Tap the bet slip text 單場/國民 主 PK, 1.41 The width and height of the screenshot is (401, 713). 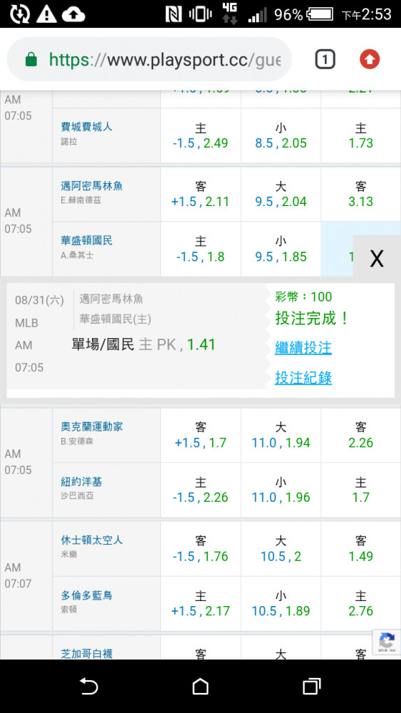tap(143, 344)
